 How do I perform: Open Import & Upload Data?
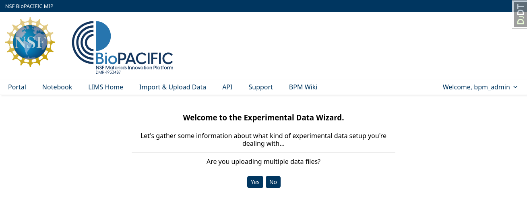pyautogui.click(x=172, y=87)
